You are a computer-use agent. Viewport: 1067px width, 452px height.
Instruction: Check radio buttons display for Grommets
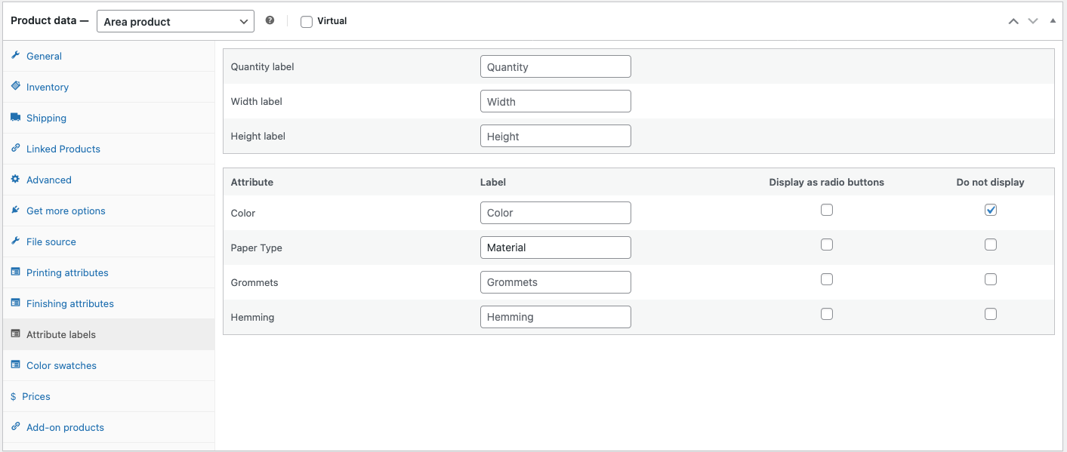[x=827, y=279]
